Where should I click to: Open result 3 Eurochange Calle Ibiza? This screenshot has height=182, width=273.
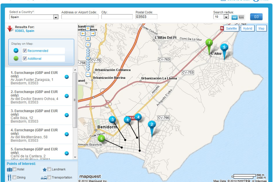(x=39, y=115)
